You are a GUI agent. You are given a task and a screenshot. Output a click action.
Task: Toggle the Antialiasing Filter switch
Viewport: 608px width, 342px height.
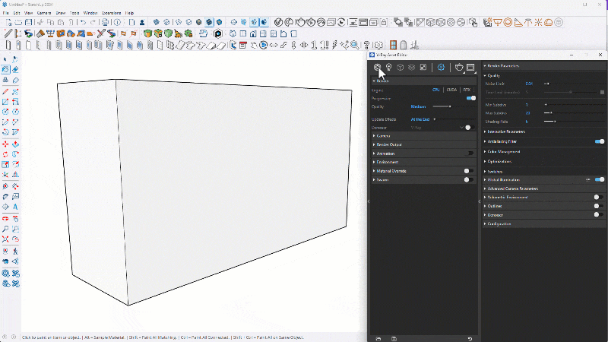coord(600,141)
